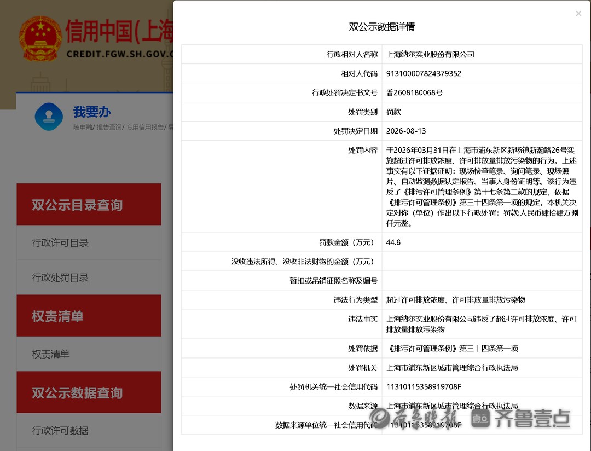The width and height of the screenshot is (591, 451).
Task: Open 行政许可数据 menu item
Action: (x=60, y=430)
